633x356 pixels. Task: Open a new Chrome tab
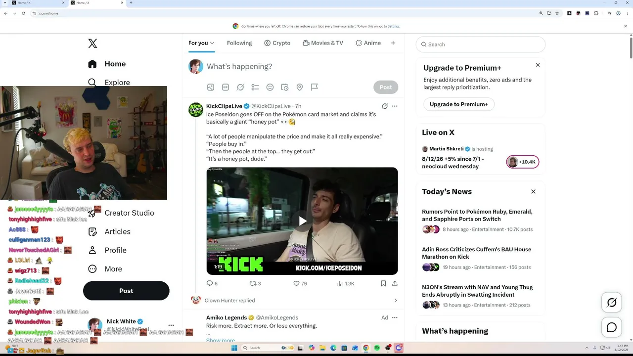131,3
